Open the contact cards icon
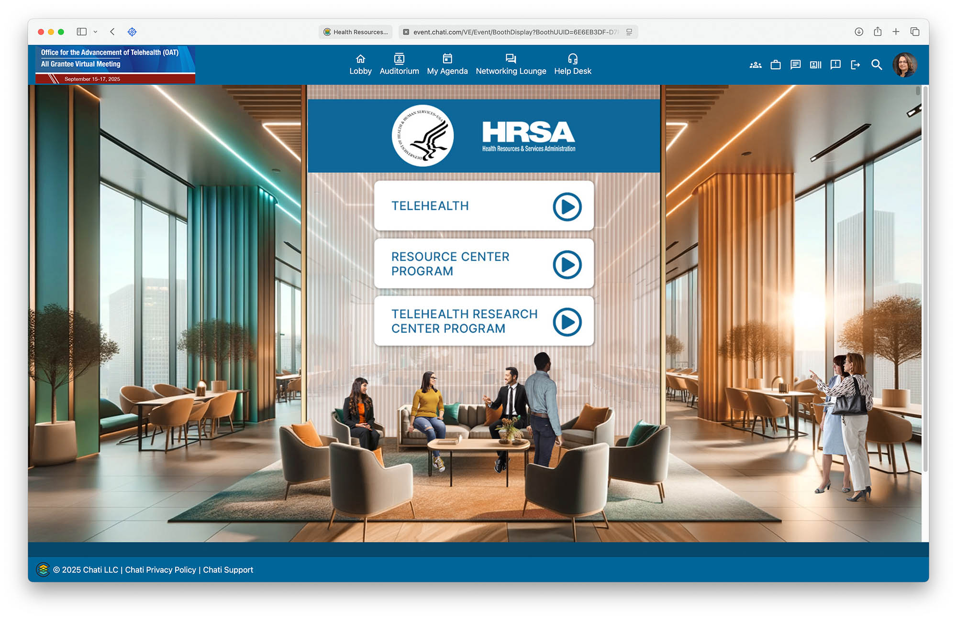This screenshot has width=957, height=619. [x=815, y=65]
